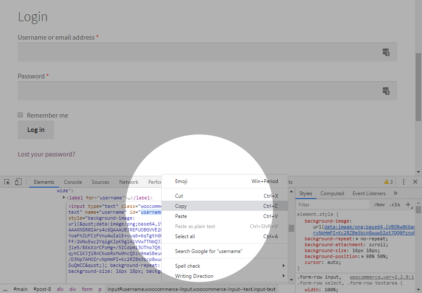This screenshot has height=293, width=422.
Task: Select #post-8 in the breadcrumb bar
Action: [x=42, y=289]
